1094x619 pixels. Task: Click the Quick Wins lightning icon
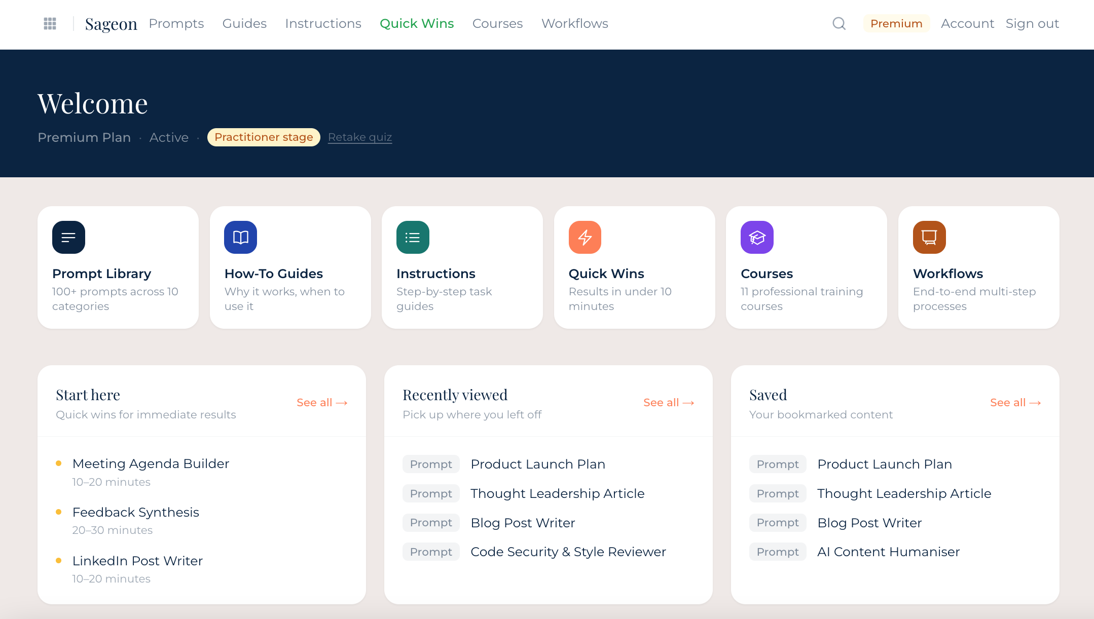point(585,237)
